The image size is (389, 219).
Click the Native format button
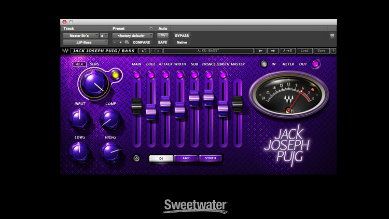pos(182,43)
